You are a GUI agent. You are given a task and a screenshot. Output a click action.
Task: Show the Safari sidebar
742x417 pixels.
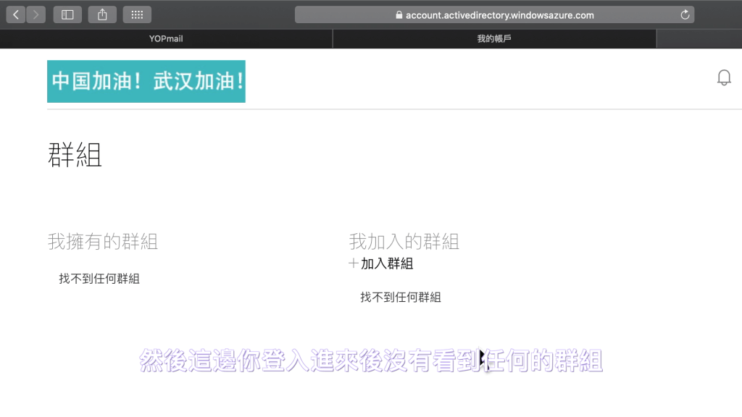tap(67, 15)
